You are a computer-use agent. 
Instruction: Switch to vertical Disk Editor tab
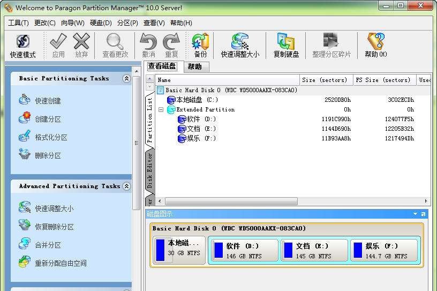tap(149, 170)
